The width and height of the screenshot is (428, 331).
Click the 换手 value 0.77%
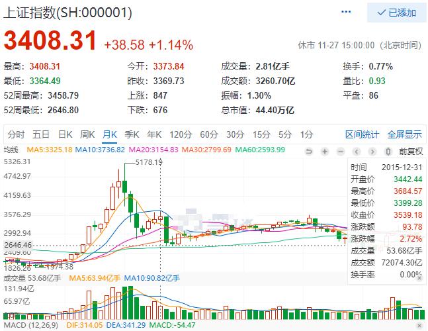(381, 66)
